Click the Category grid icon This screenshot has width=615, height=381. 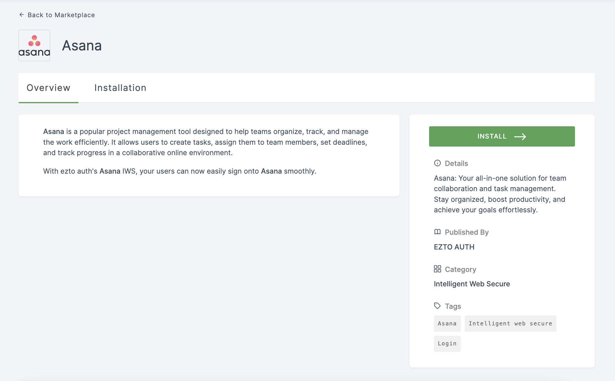[437, 269]
